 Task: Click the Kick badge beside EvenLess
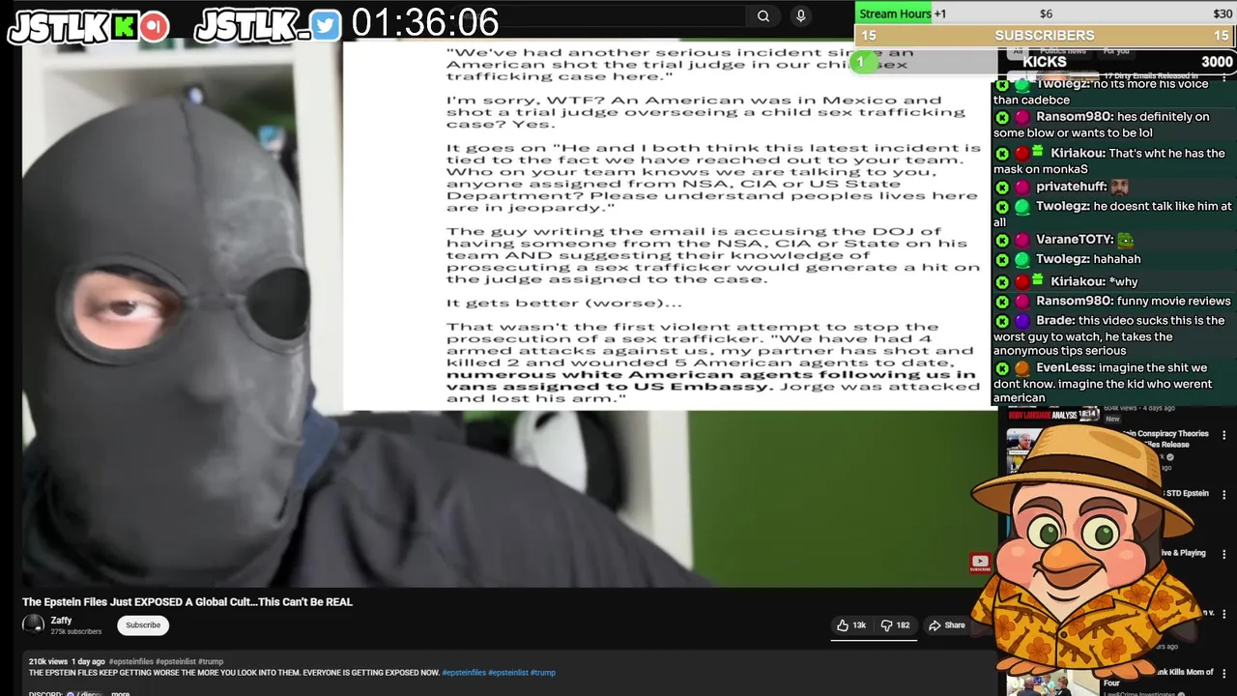[x=1002, y=368]
